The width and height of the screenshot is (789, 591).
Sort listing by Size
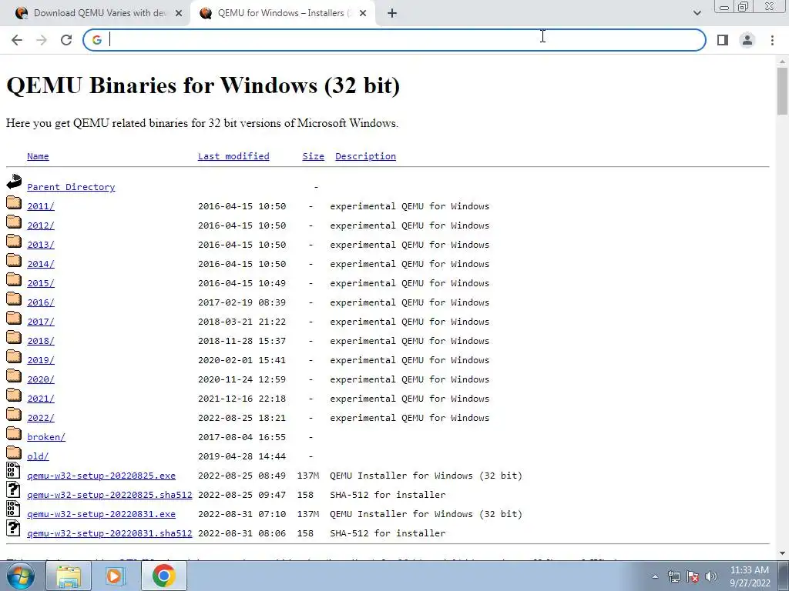(x=313, y=156)
